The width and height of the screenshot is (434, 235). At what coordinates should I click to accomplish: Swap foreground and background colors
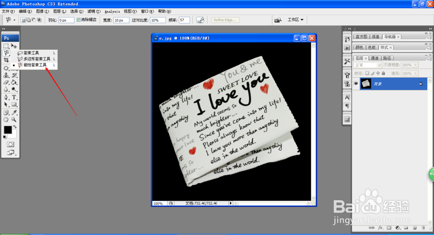(15, 127)
